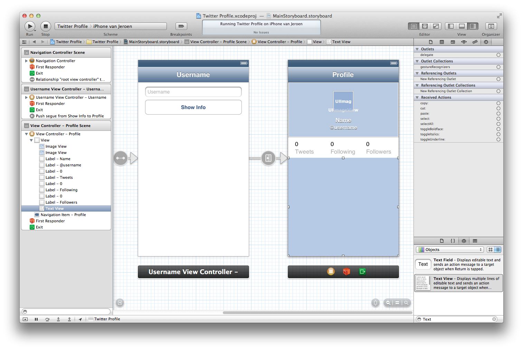Collapse the Referencing Outlet Collections section
523x350 pixels.
tap(417, 85)
